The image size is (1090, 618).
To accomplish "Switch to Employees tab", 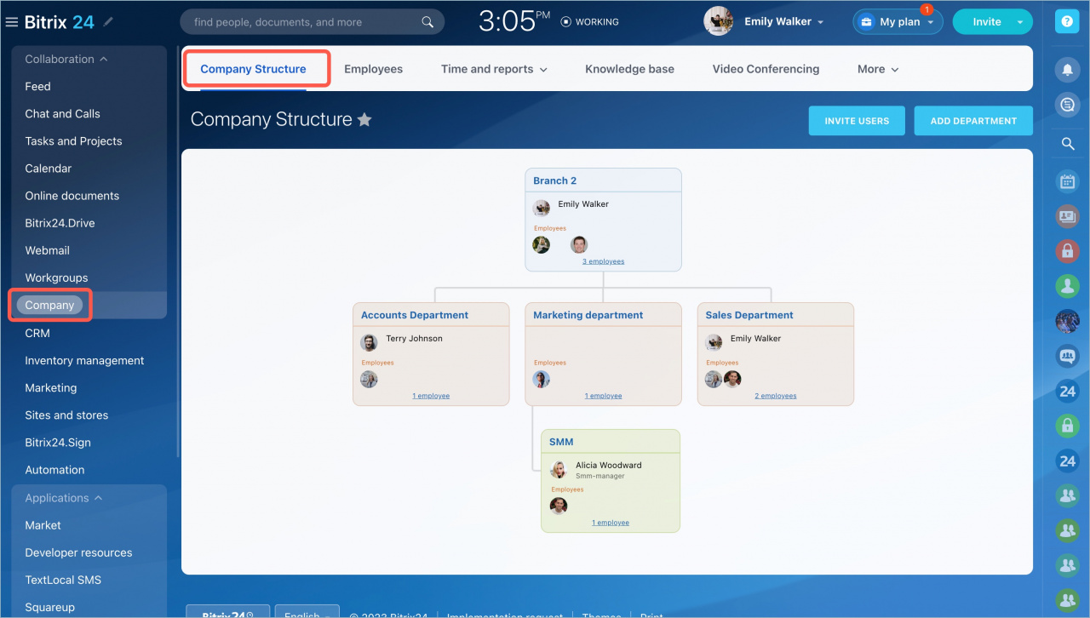I will [373, 69].
